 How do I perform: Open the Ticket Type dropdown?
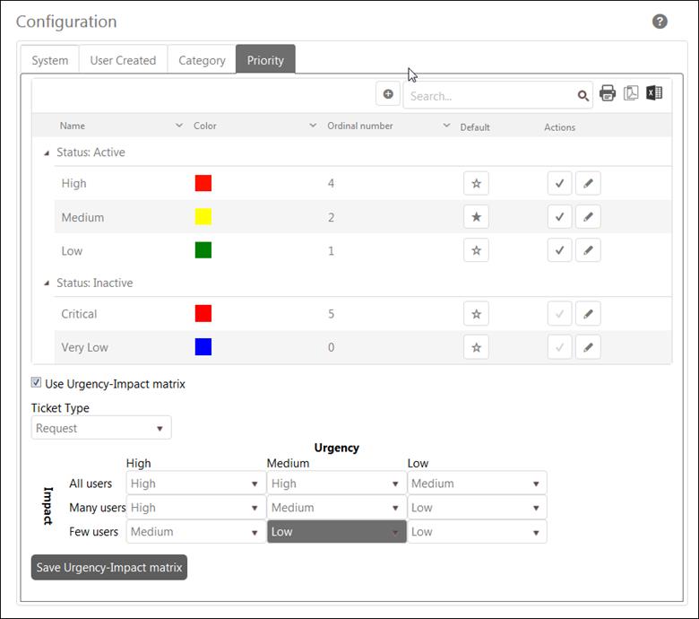(101, 428)
